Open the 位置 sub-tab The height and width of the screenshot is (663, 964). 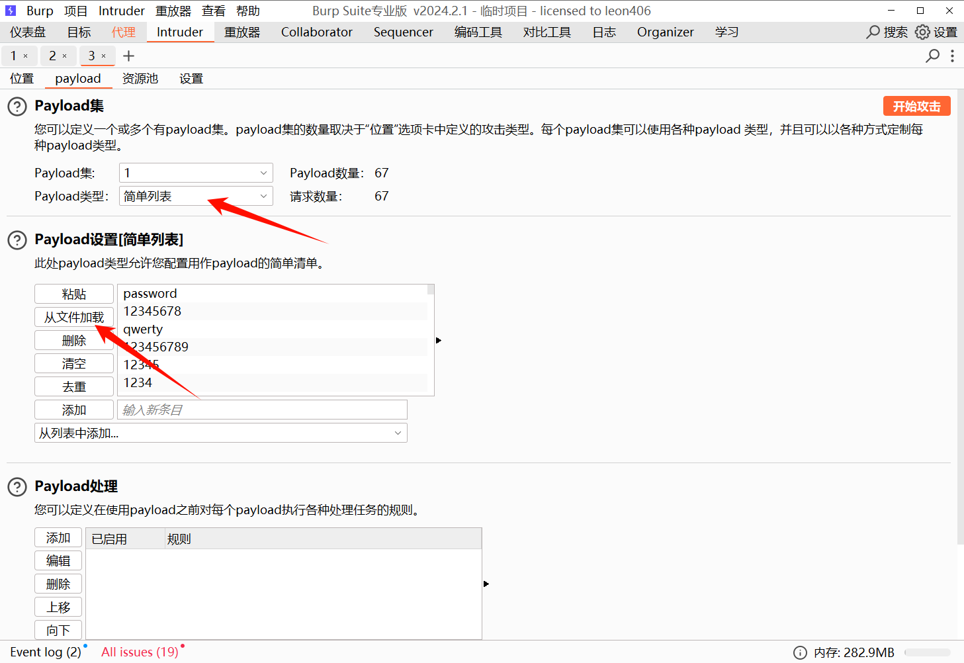(x=22, y=78)
